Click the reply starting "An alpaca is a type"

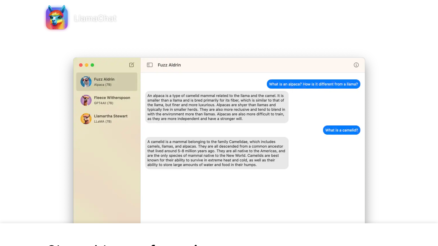tap(217, 107)
